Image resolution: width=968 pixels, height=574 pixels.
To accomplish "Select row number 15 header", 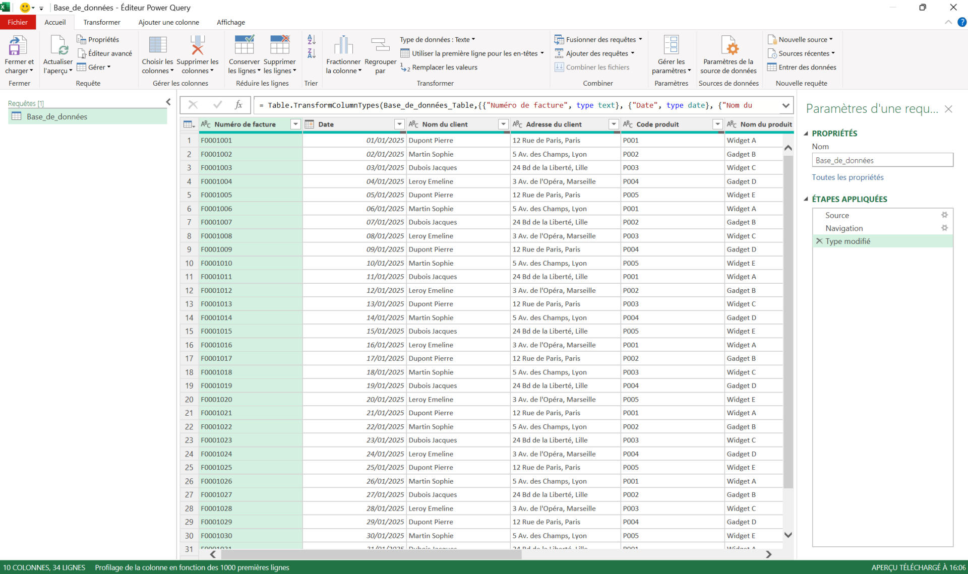I will [189, 331].
